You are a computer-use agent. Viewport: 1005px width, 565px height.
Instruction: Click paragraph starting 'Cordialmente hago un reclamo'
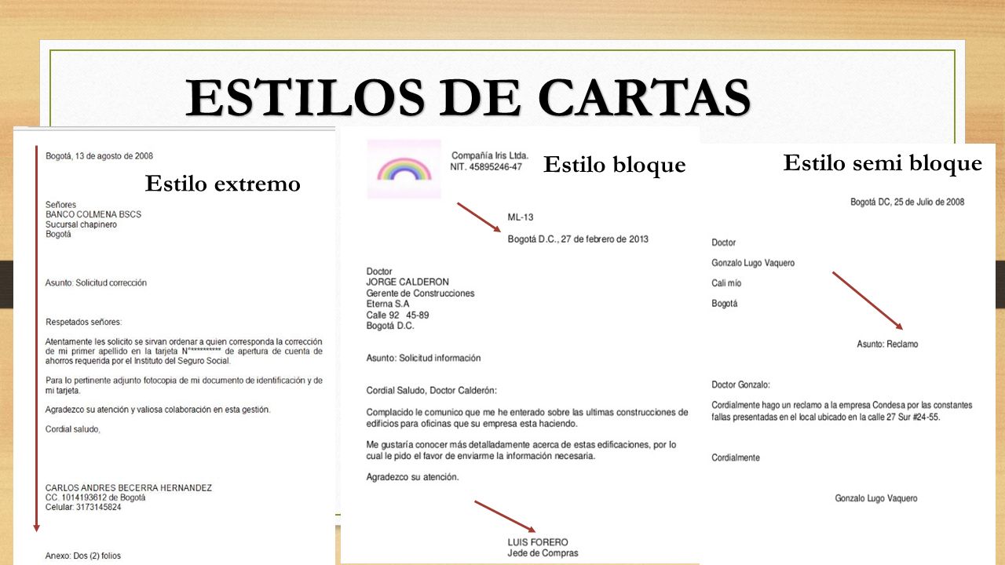tap(842, 411)
